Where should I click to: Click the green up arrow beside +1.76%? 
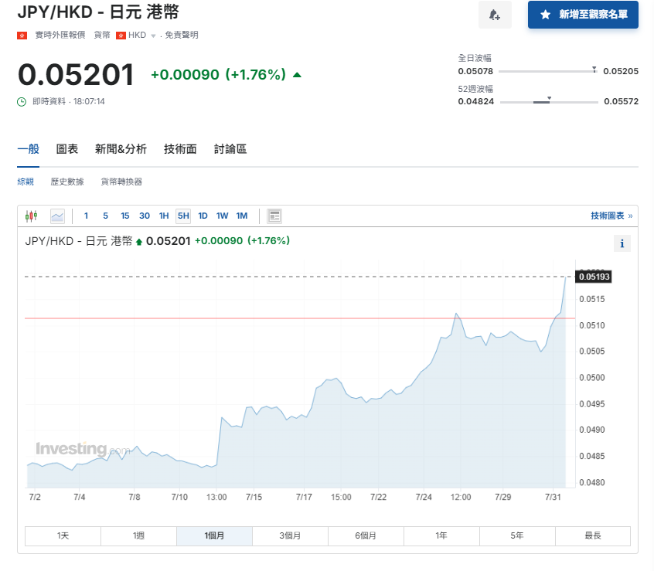[x=298, y=75]
